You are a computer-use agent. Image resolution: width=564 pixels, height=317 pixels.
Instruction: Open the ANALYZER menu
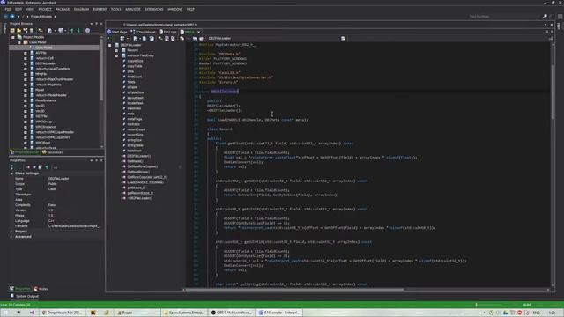coord(133,9)
